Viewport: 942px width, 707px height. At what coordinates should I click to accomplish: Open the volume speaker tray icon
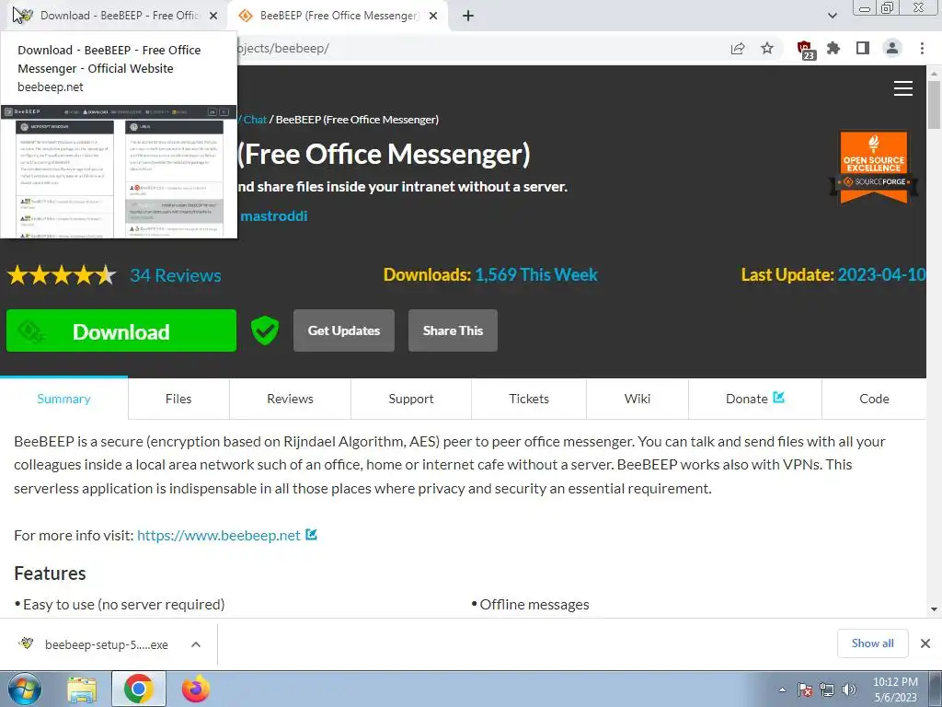point(848,690)
